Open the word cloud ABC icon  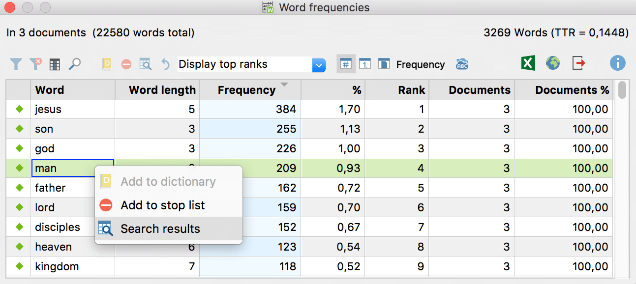462,64
